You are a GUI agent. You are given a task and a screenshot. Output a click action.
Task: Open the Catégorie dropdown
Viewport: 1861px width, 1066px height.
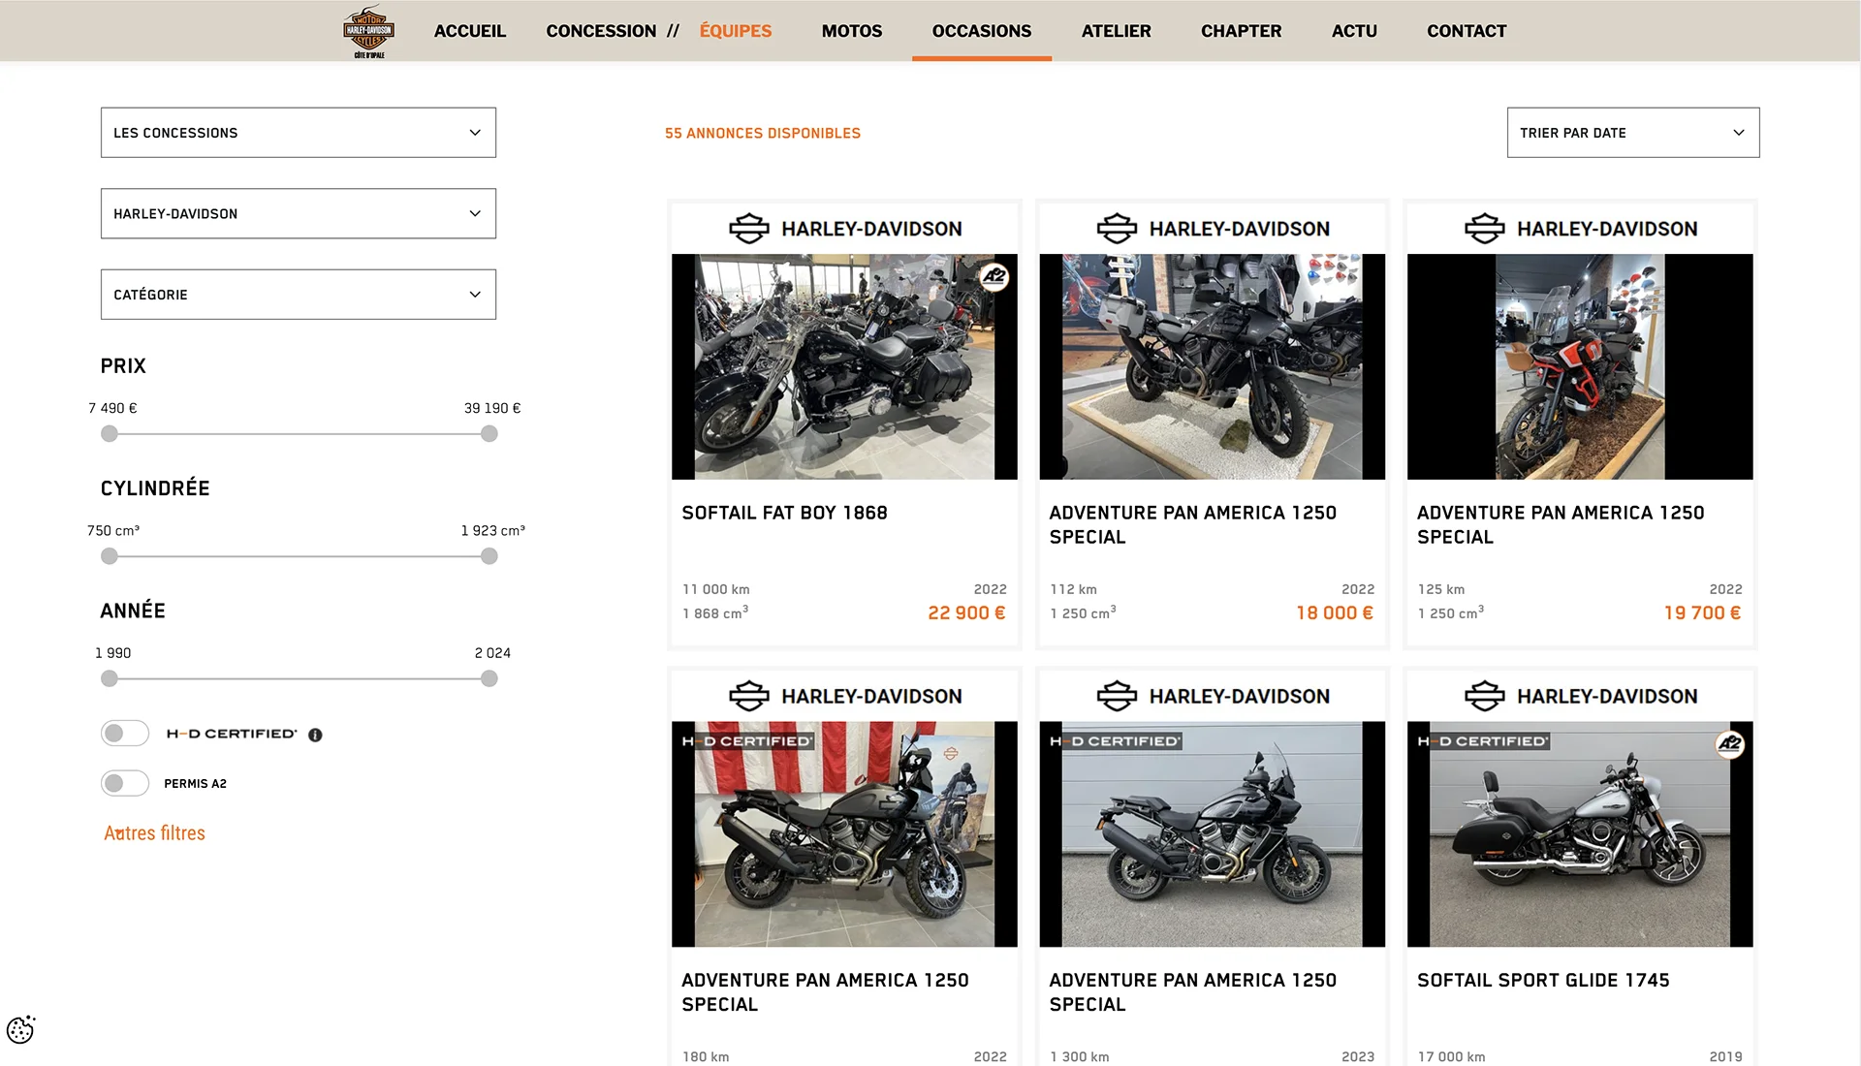[x=299, y=295]
